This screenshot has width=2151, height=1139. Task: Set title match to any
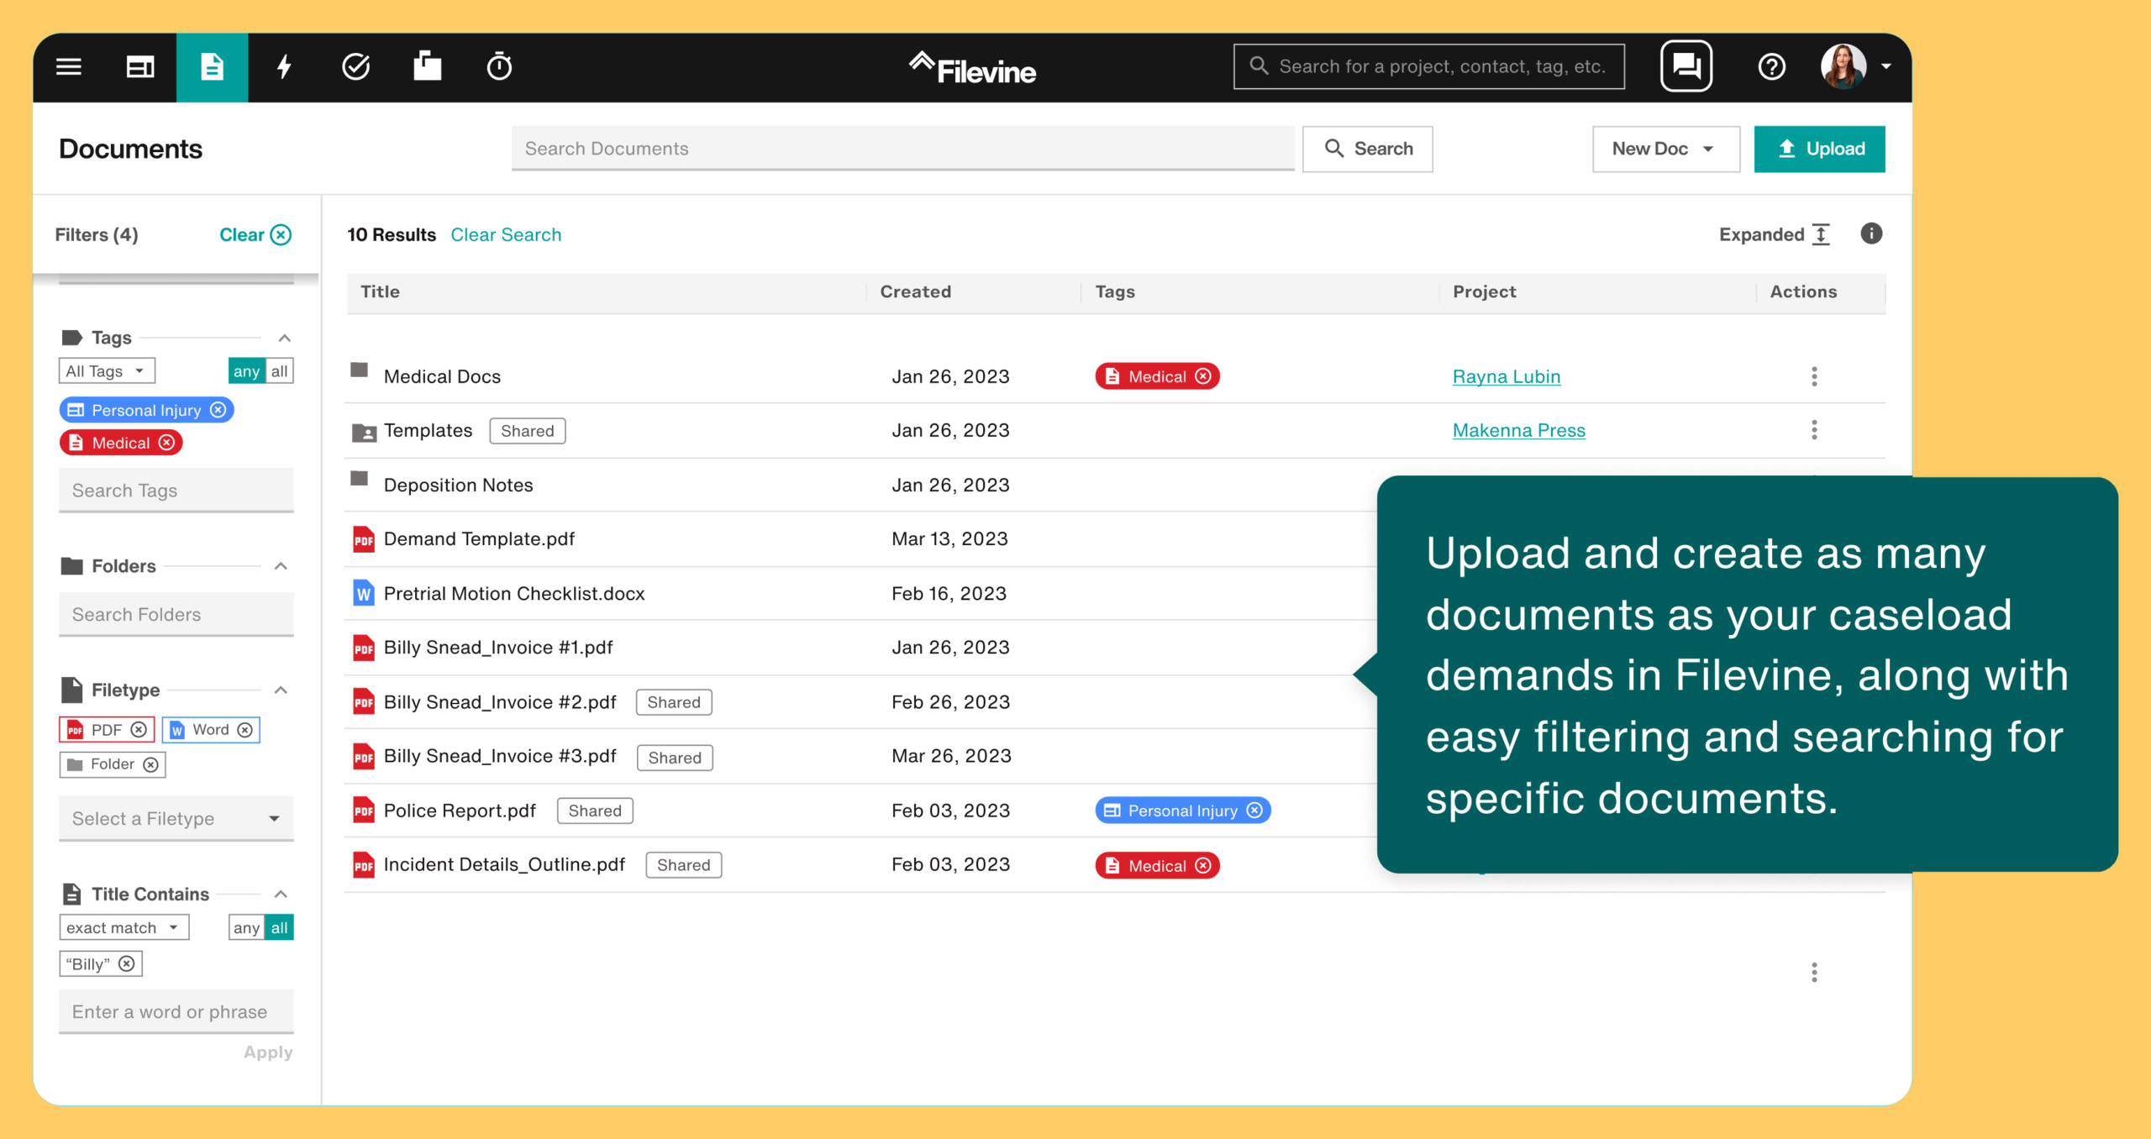point(246,927)
